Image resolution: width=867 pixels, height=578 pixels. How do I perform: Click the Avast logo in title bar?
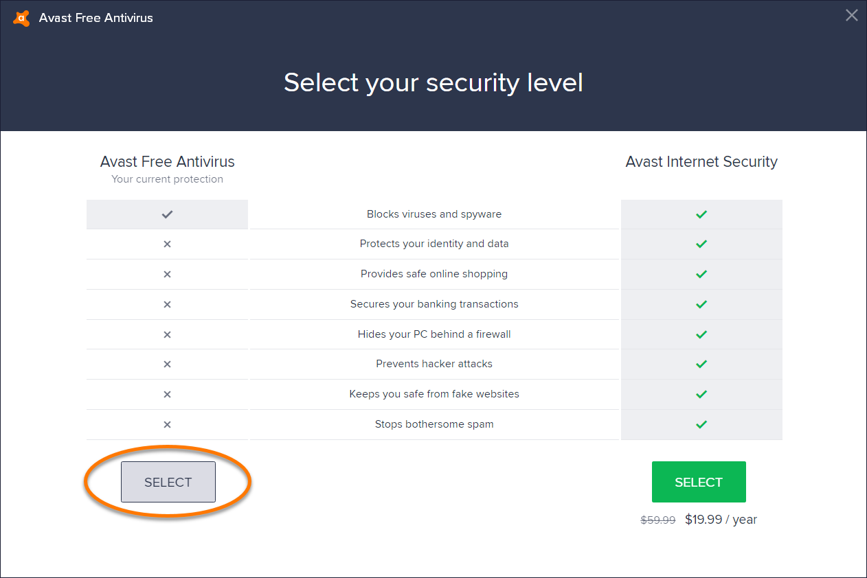pyautogui.click(x=21, y=18)
